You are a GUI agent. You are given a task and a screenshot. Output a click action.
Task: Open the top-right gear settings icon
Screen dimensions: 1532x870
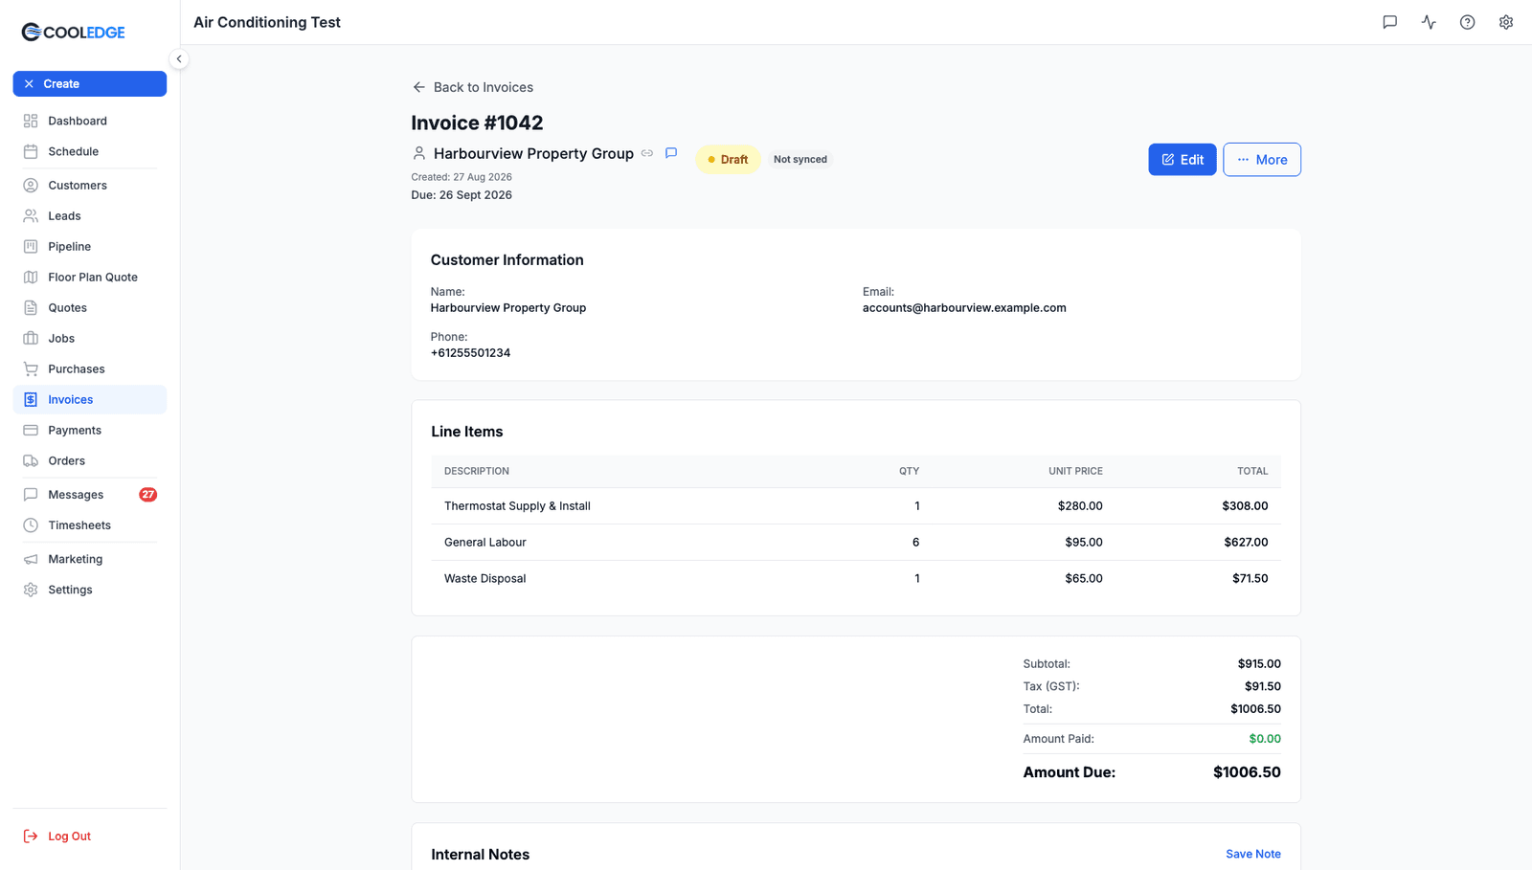[x=1506, y=22]
